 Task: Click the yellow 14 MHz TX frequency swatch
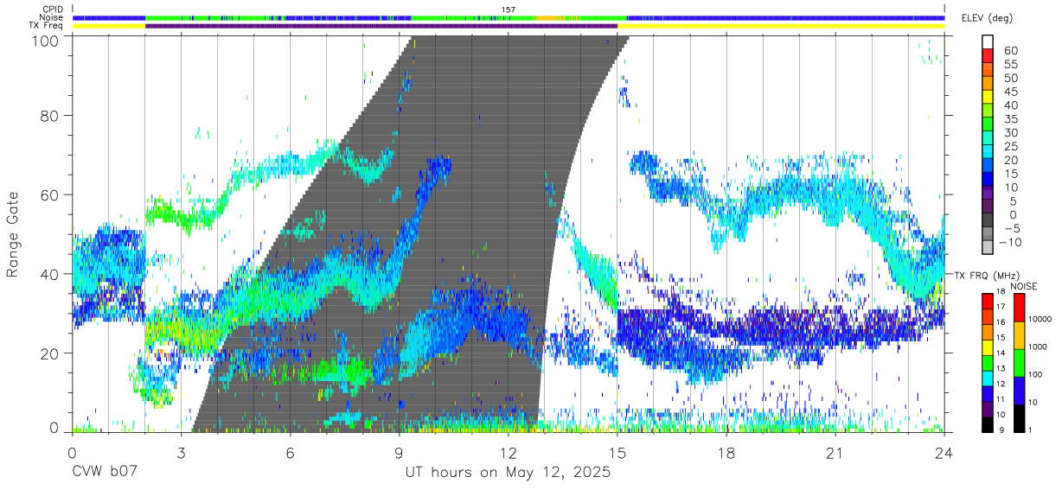coord(988,347)
